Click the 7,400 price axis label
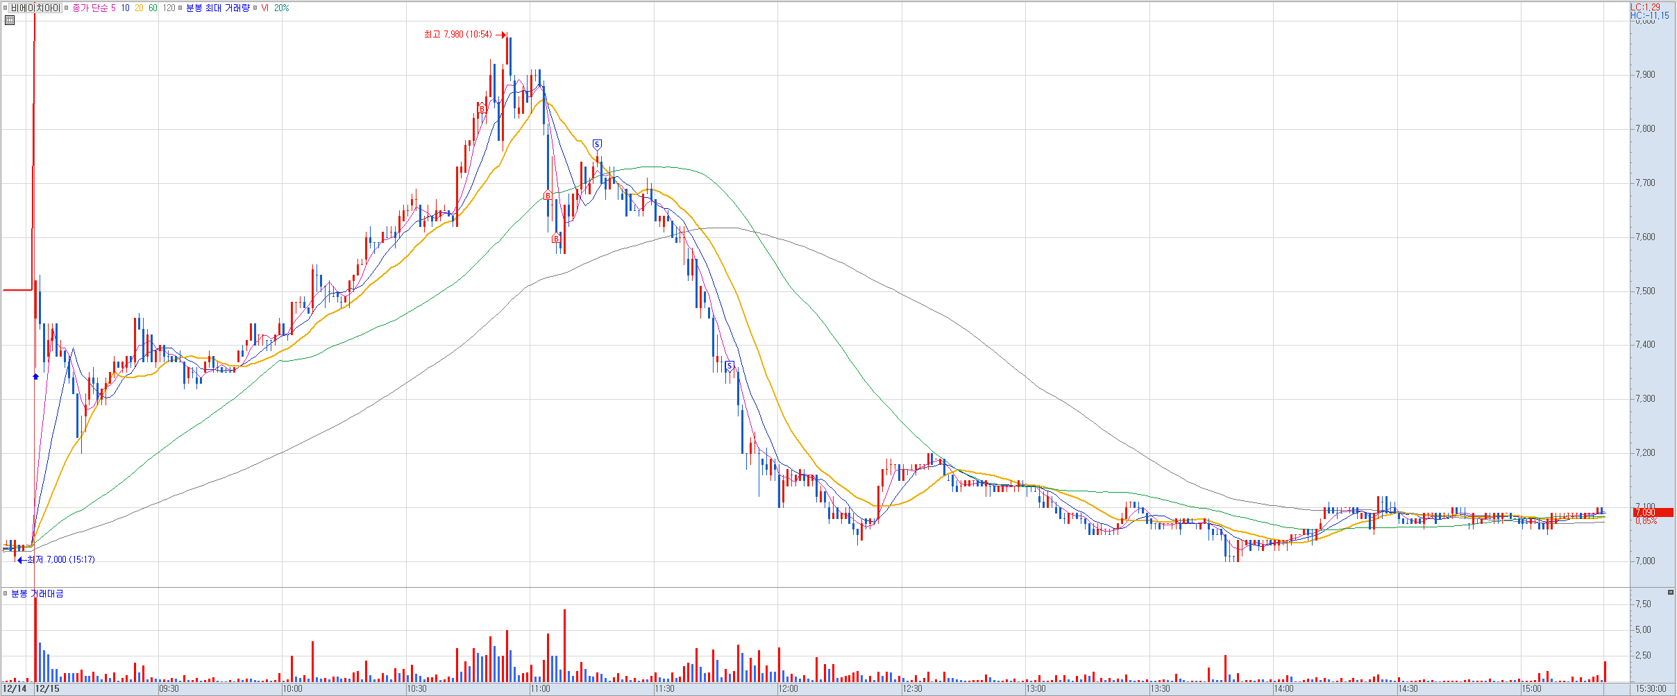This screenshot has width=1677, height=696. coord(1644,344)
